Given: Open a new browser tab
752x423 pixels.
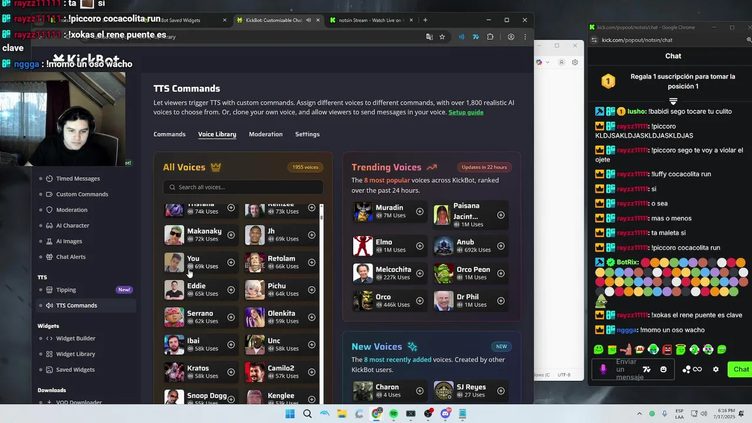Looking at the screenshot, I should point(425,20).
